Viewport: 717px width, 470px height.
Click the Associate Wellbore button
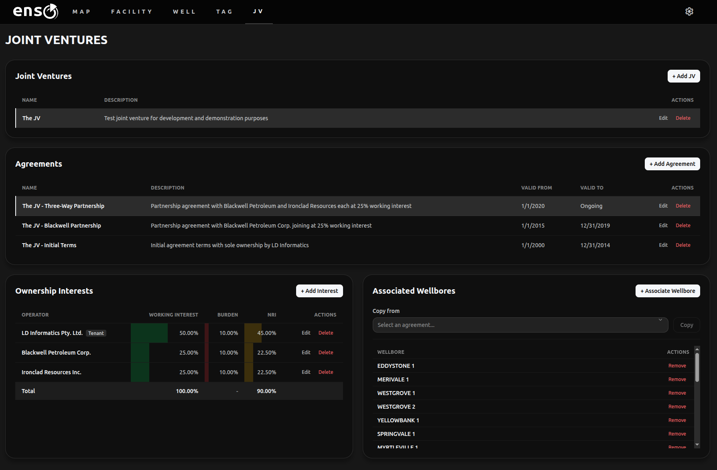668,291
